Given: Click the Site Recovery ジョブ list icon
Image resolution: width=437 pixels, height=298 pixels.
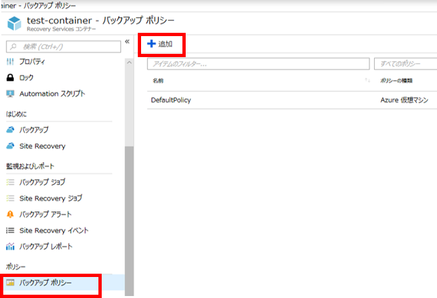Looking at the screenshot, I should (10, 198).
